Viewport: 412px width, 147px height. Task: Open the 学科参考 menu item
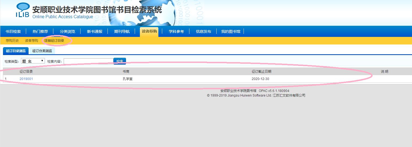[x=176, y=31]
